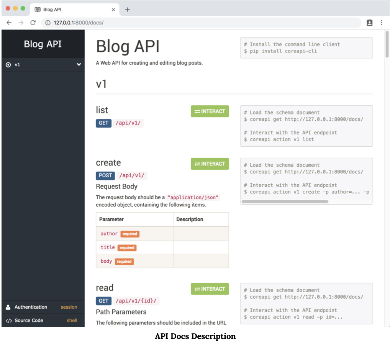The width and height of the screenshot is (390, 347).
Task: Click the Request Body subheading
Action: point(116,186)
